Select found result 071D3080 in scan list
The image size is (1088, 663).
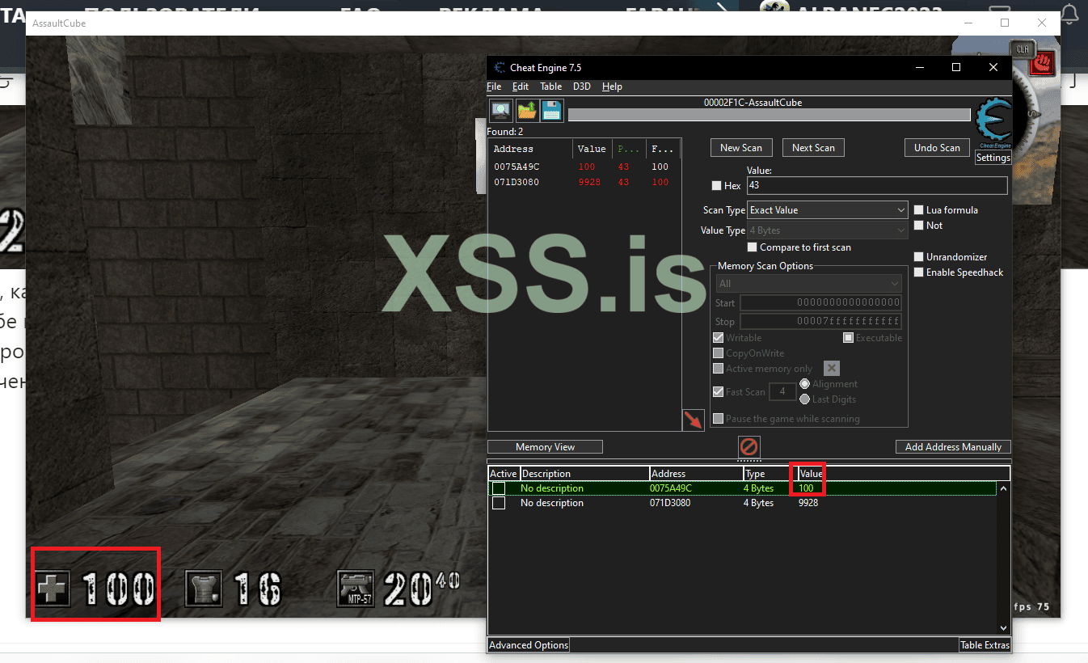tap(585, 183)
